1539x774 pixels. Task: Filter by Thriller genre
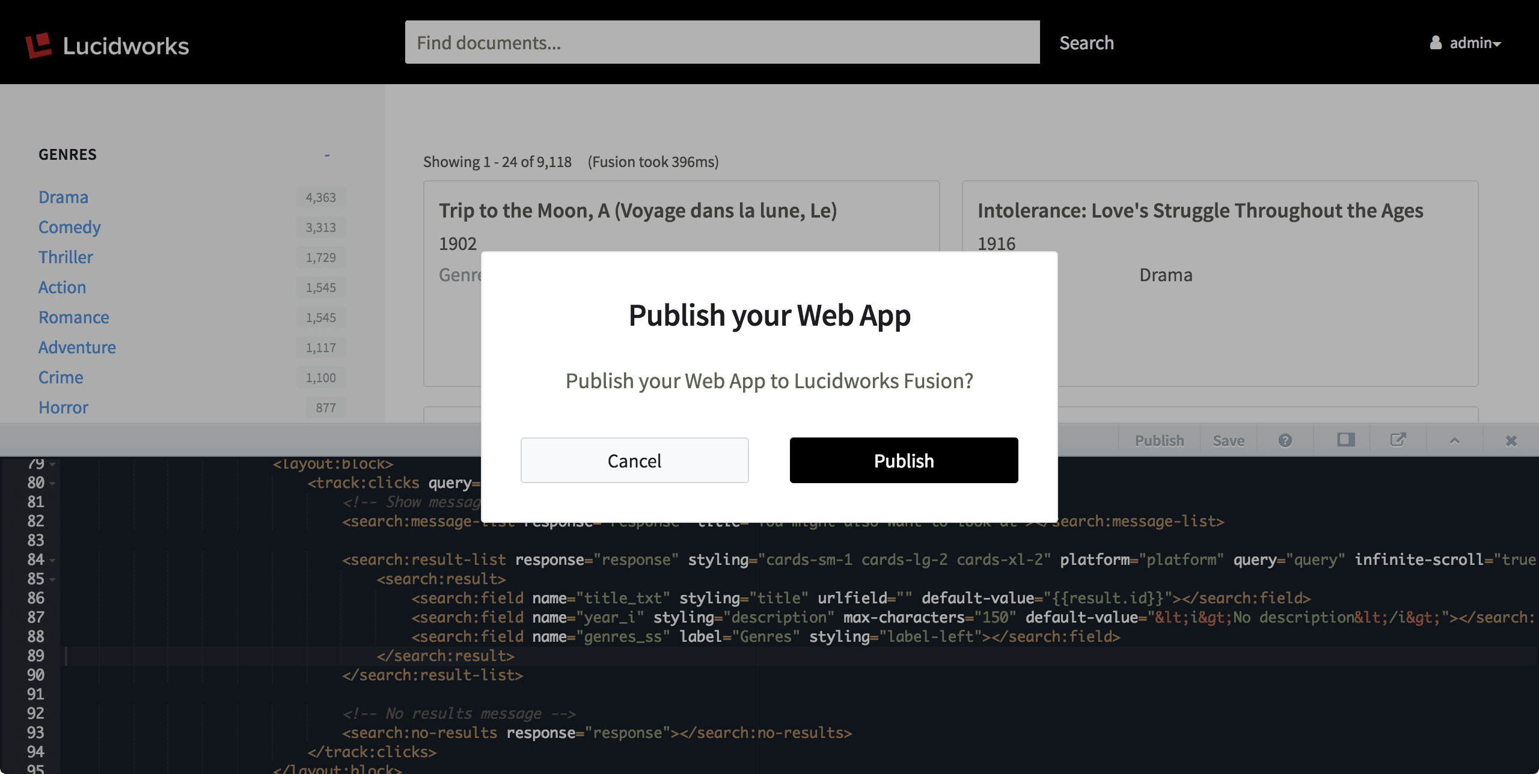click(x=66, y=257)
